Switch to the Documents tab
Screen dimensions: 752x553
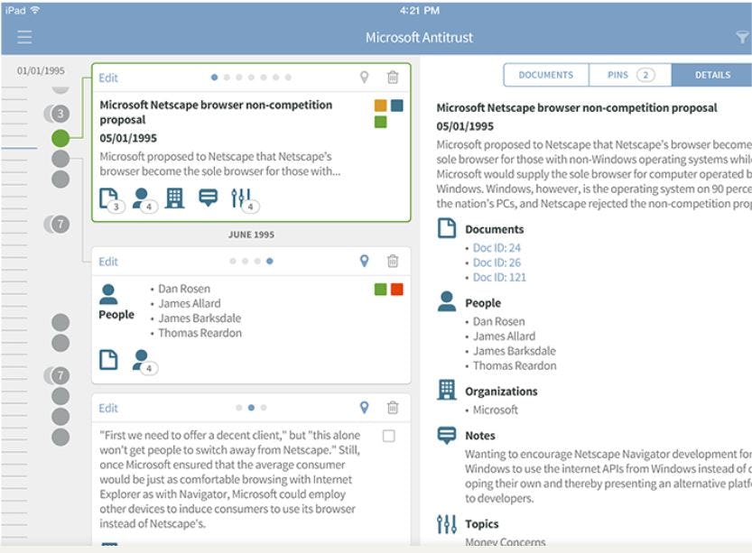click(x=545, y=75)
